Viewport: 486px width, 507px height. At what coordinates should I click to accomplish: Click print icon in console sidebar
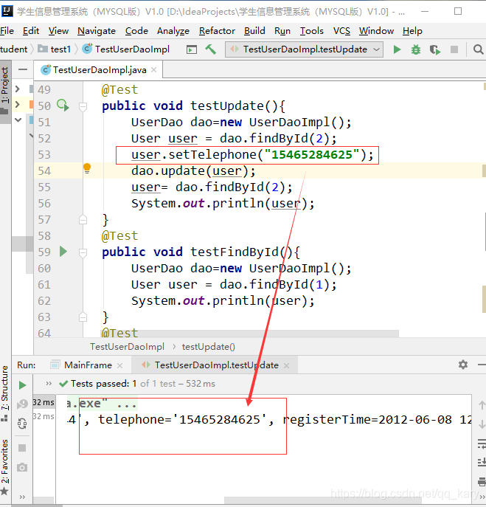click(482, 482)
